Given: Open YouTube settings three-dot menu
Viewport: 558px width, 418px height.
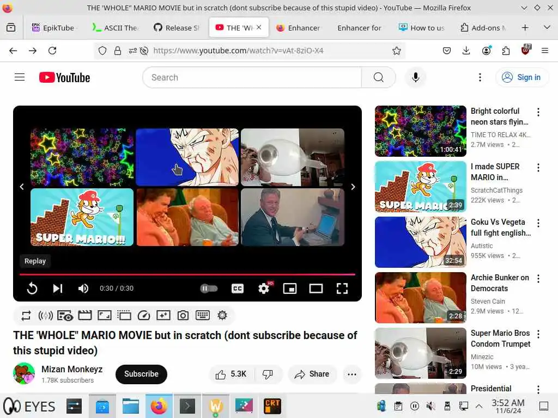Looking at the screenshot, I should 480,77.
